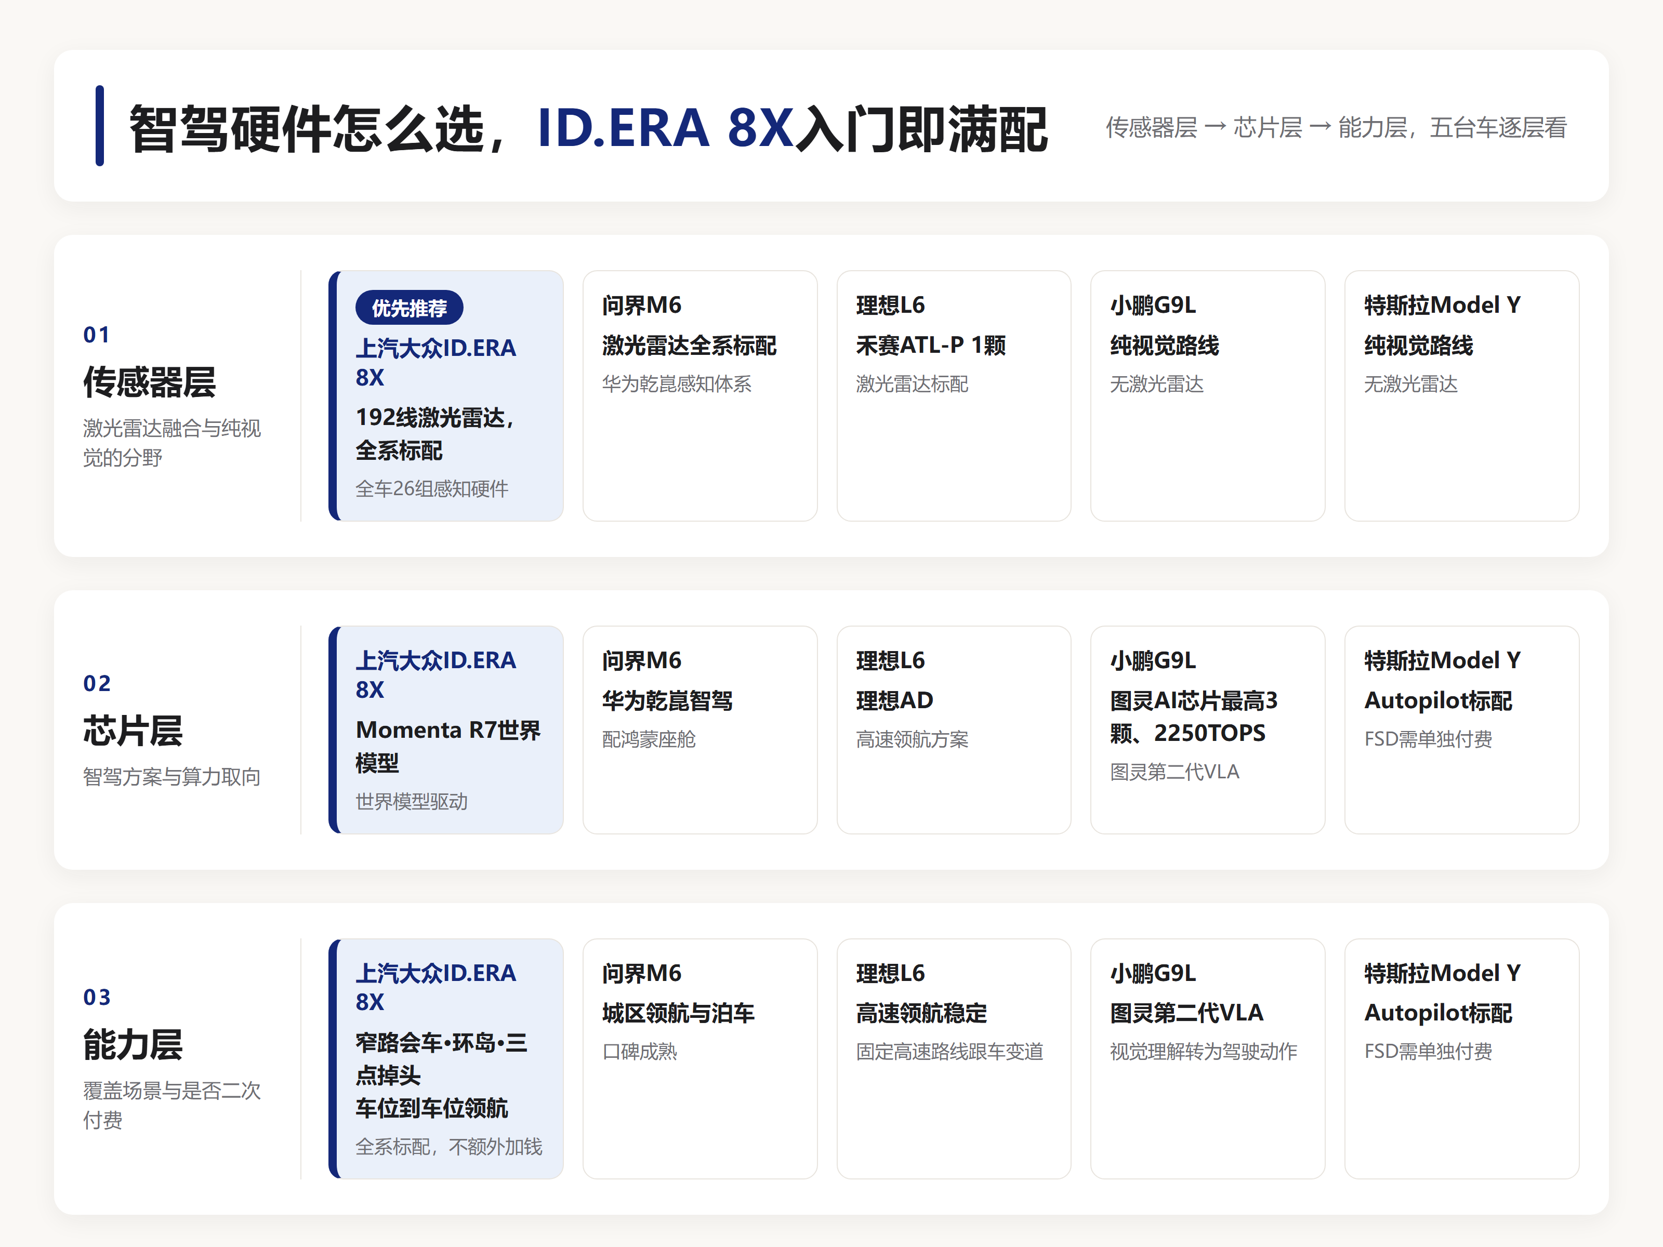Screen dimensions: 1663x1247
Task: Click 全车26组感知硬件 caption
Action: coord(431,488)
